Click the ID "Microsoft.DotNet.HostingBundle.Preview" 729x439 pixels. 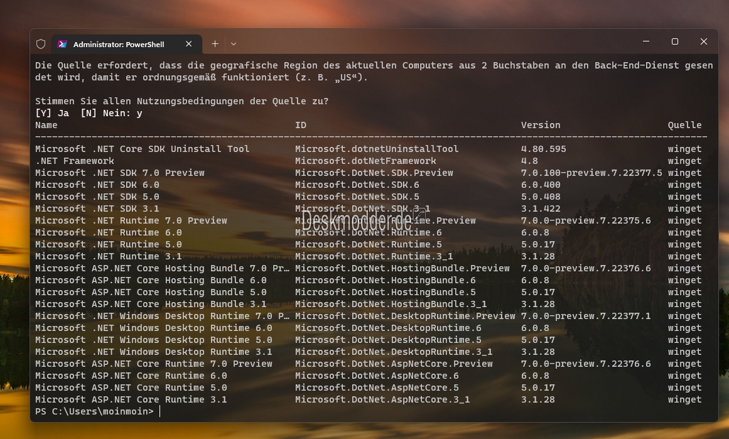click(x=402, y=269)
